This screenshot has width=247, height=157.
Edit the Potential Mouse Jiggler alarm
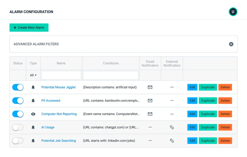click(192, 87)
